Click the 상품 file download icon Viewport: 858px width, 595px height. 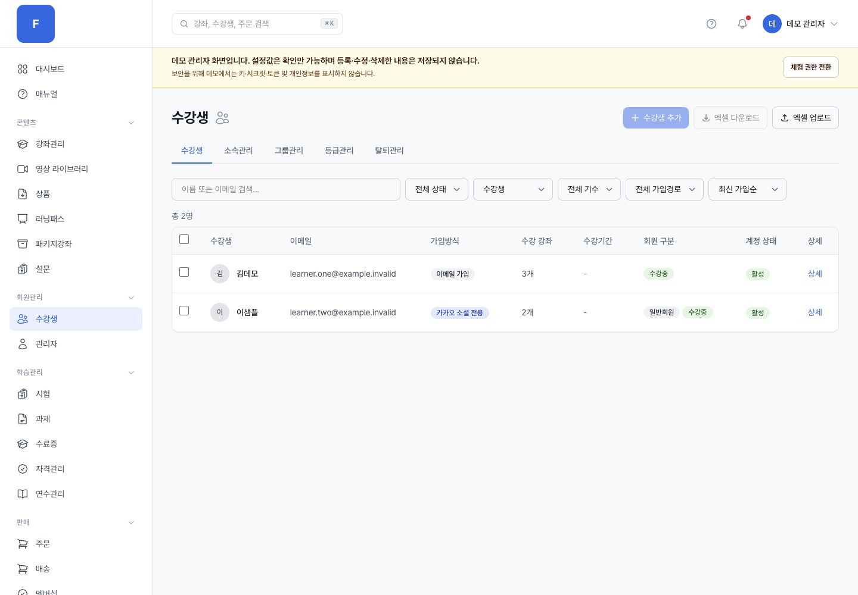click(x=23, y=194)
